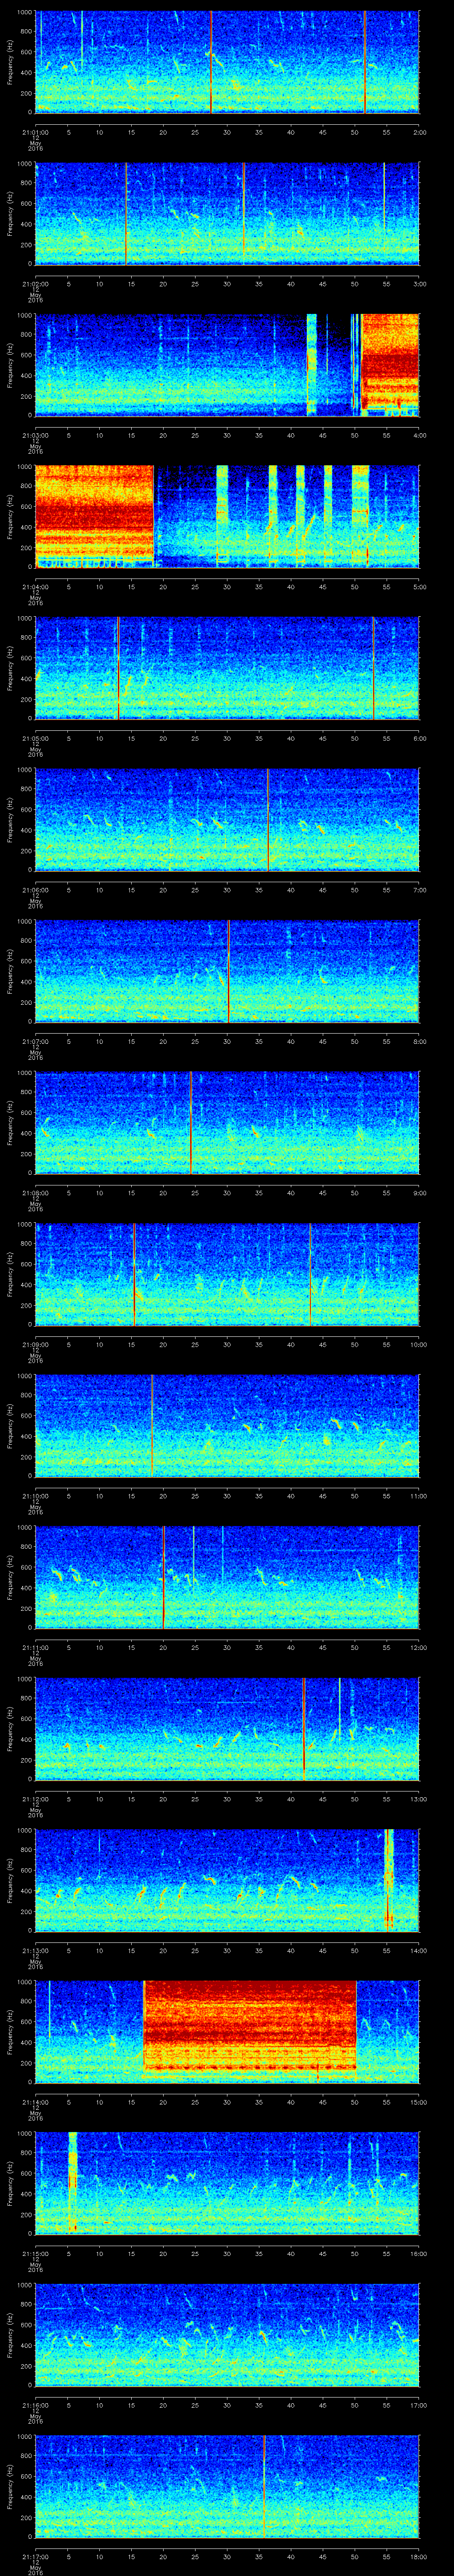Select the spectrogram panel starting at 21:11:00

pos(227,1578)
